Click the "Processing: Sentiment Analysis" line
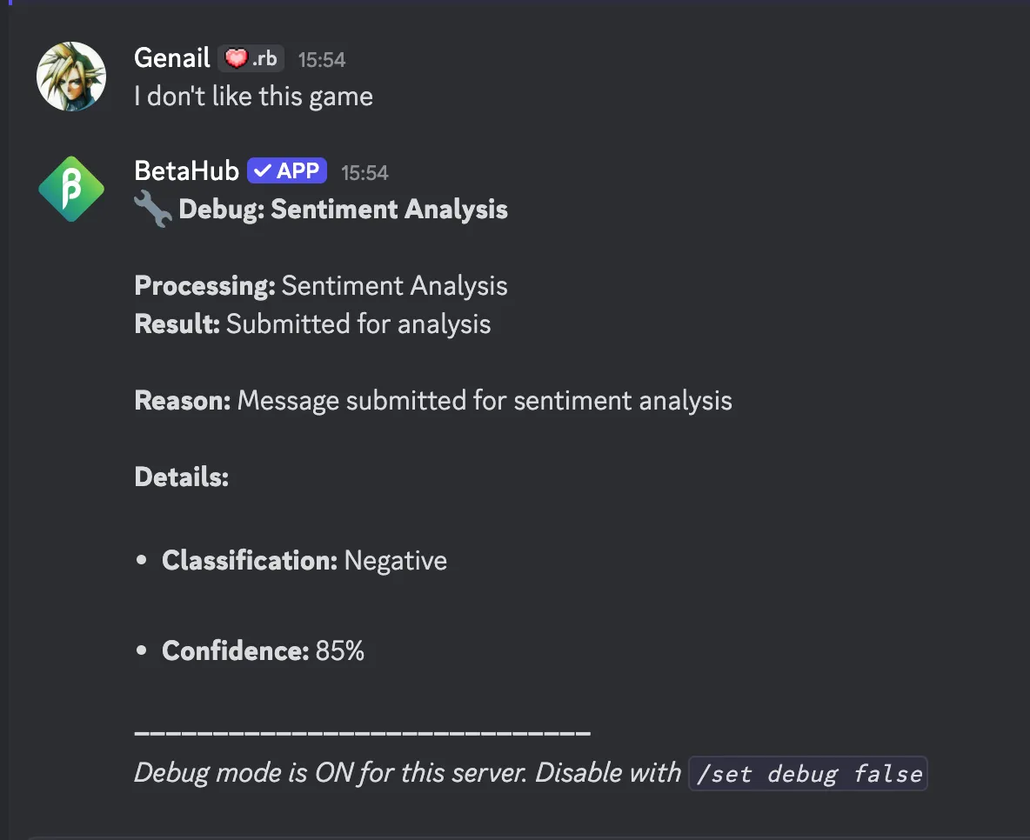 321,286
